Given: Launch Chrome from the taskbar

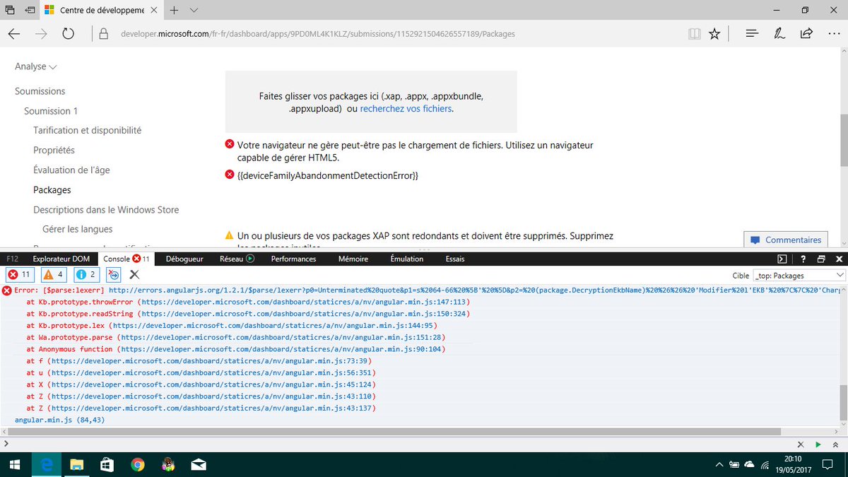Looking at the screenshot, I should pos(138,464).
